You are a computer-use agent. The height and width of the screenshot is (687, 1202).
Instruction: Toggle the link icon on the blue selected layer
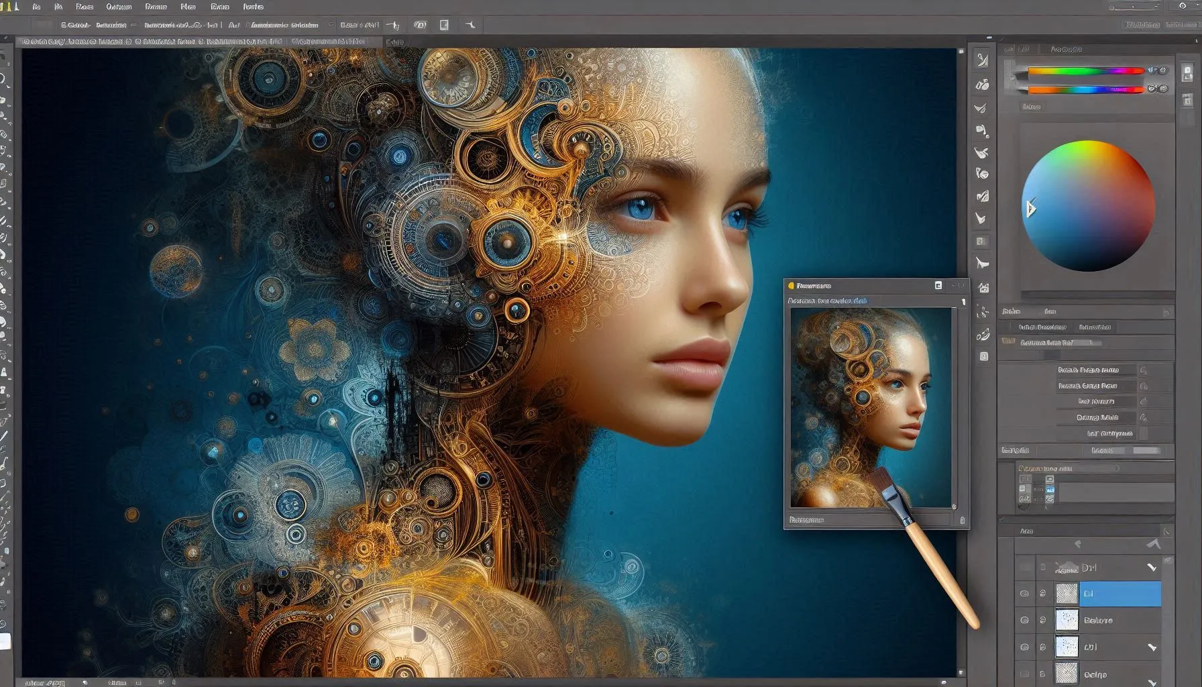point(1042,594)
